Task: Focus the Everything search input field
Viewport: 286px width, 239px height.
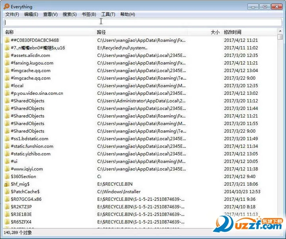Action: (x=143, y=22)
